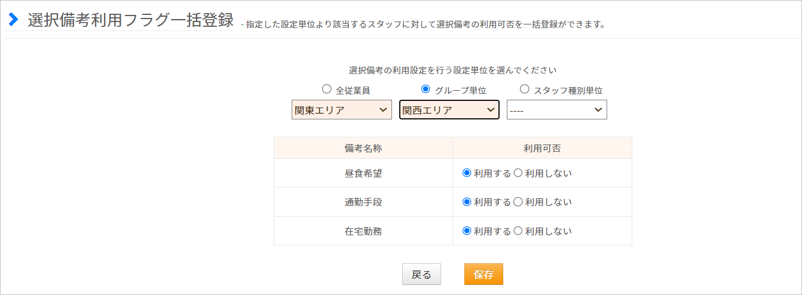Click the orange 保存 button
802x295 pixels.
483,274
